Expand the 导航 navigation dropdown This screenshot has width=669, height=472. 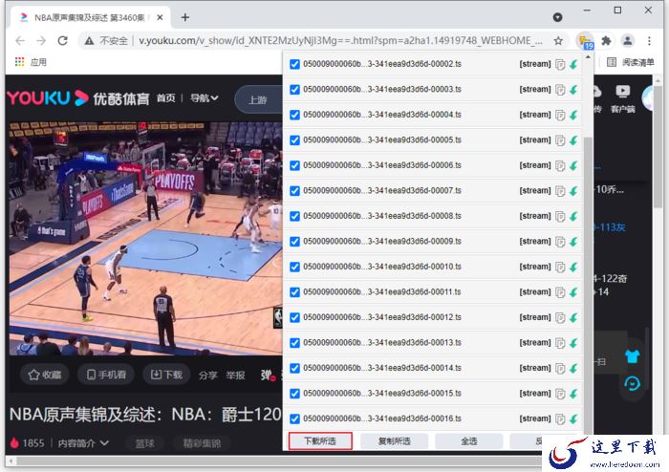pyautogui.click(x=205, y=98)
